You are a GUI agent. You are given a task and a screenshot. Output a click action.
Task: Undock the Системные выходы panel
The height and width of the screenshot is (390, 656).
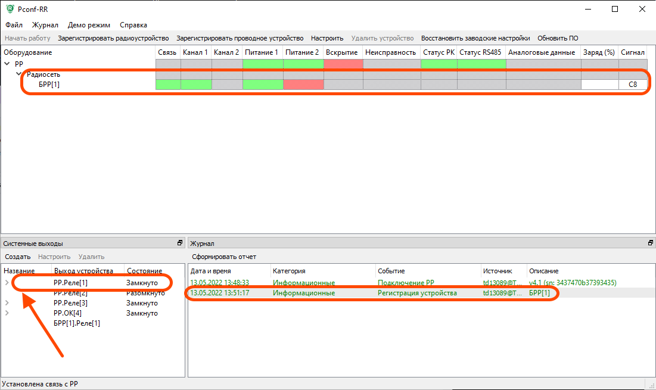pyautogui.click(x=180, y=243)
